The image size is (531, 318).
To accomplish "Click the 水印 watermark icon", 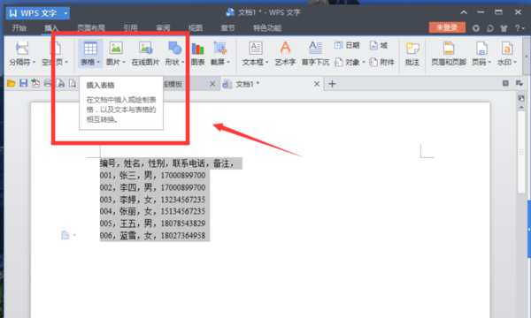I will click(x=507, y=48).
